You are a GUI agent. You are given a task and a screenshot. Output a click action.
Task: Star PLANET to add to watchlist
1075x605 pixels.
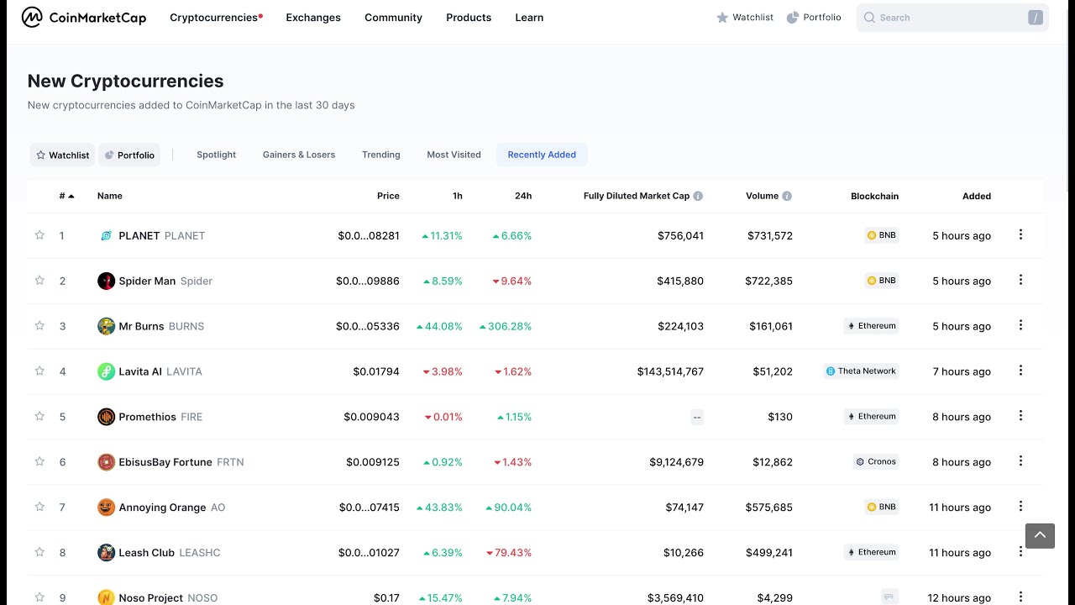(39, 235)
